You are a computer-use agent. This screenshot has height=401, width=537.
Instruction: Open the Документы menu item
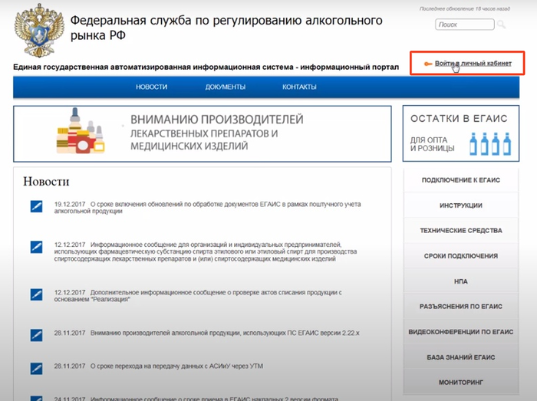coord(226,87)
